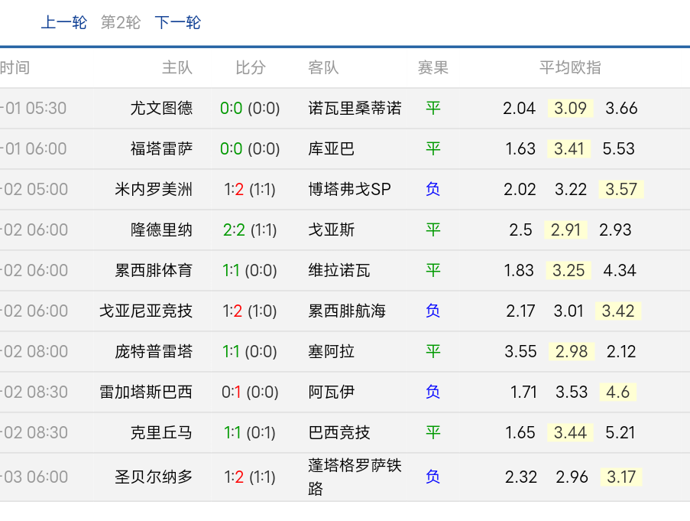Click the 赛果 column header
The width and height of the screenshot is (690, 521).
[x=432, y=67]
